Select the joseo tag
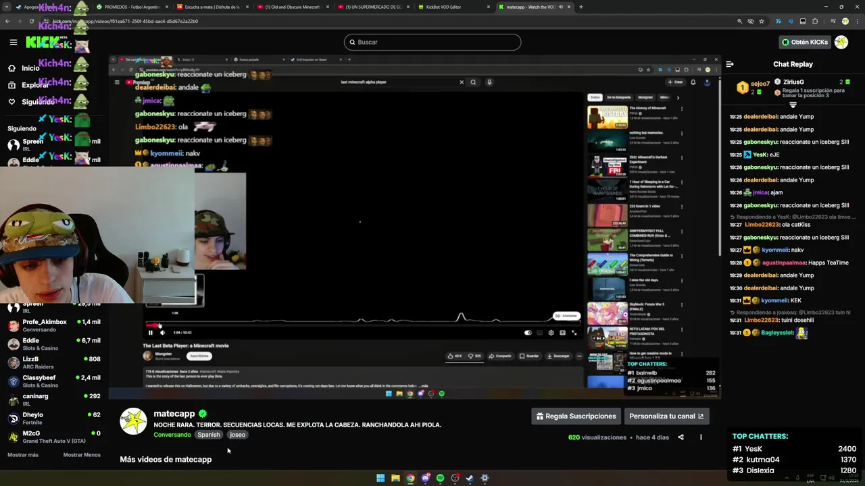Image resolution: width=865 pixels, height=486 pixels. (237, 435)
